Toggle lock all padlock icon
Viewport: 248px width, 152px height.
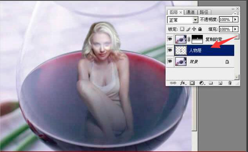point(200,29)
